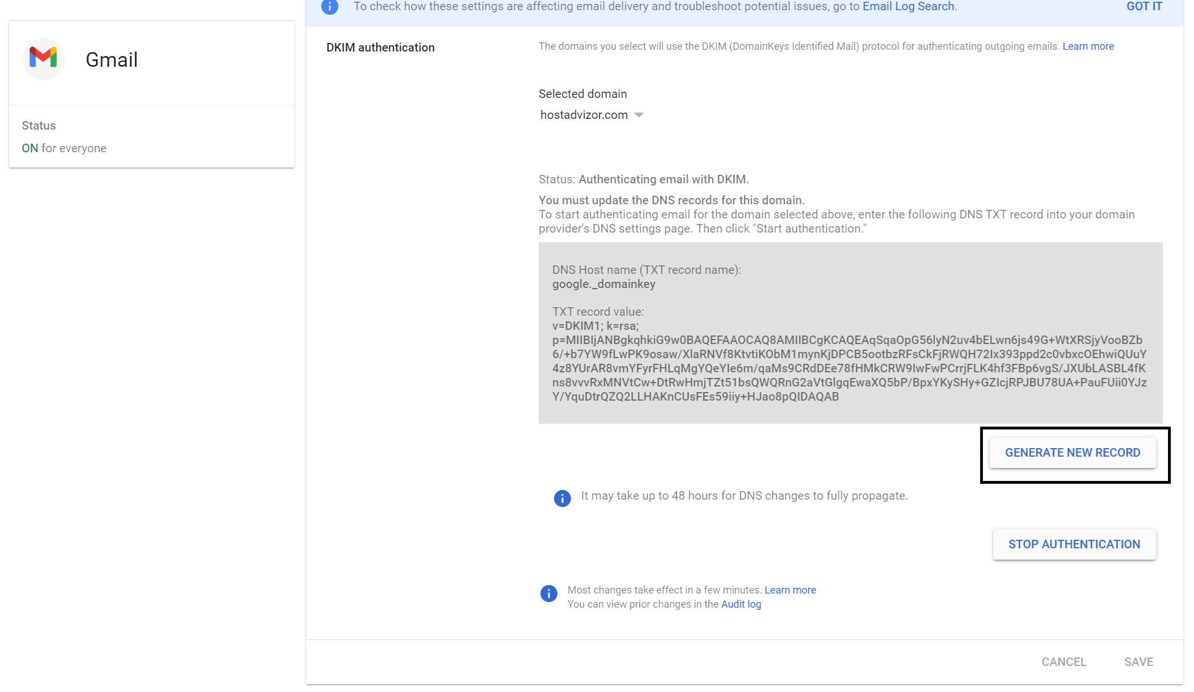
Task: Click STOP AUTHENTICATION button
Action: (1073, 544)
